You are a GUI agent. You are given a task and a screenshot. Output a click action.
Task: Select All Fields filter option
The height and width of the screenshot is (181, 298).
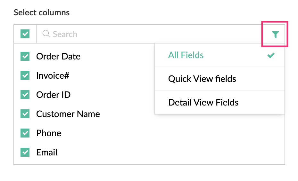tap(186, 55)
